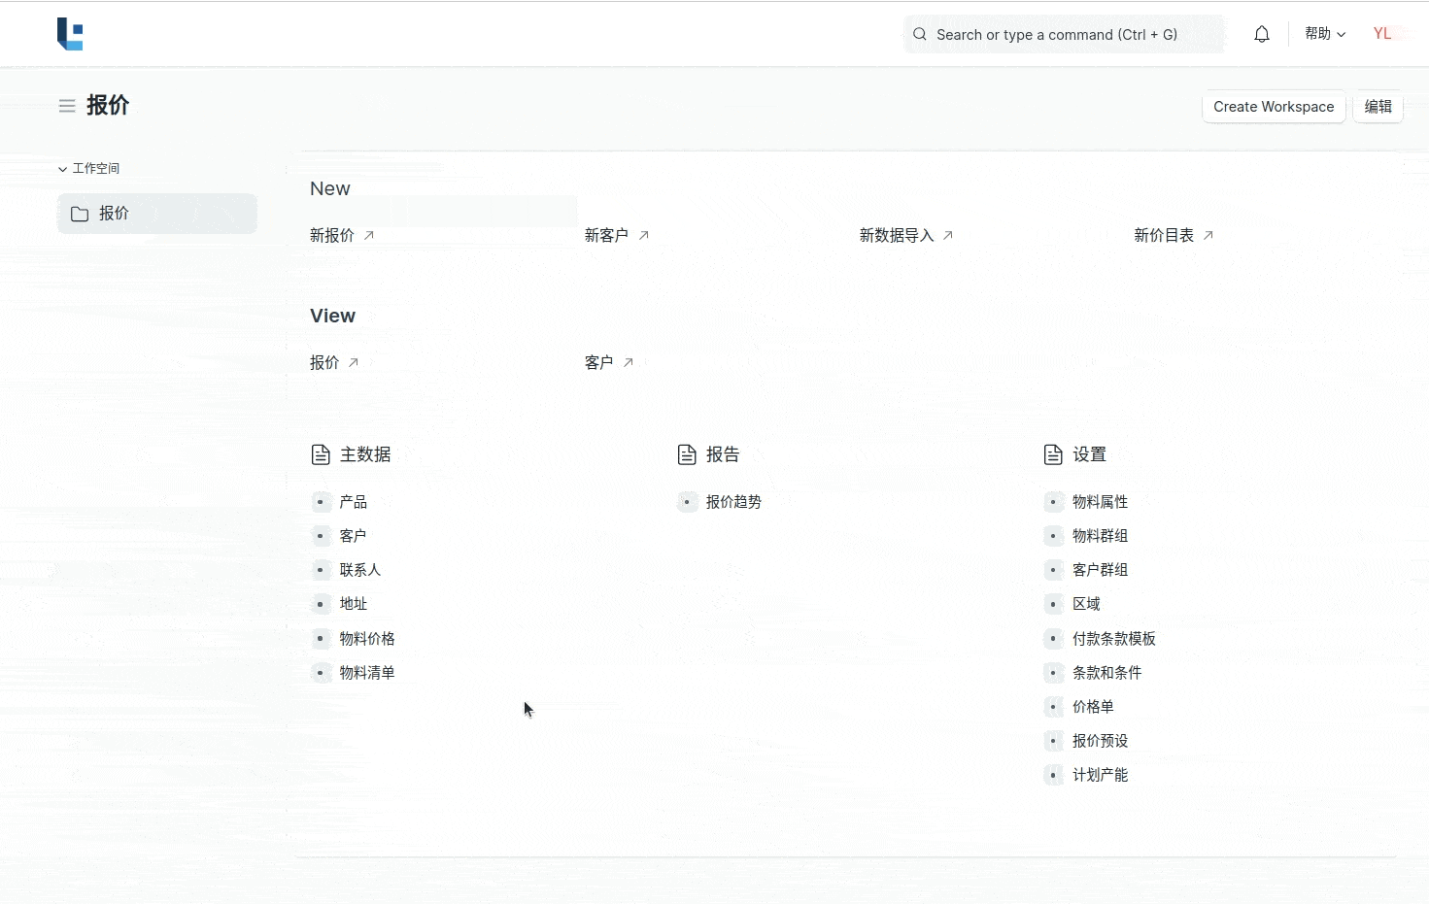Click the YL user avatar

pos(1382,34)
